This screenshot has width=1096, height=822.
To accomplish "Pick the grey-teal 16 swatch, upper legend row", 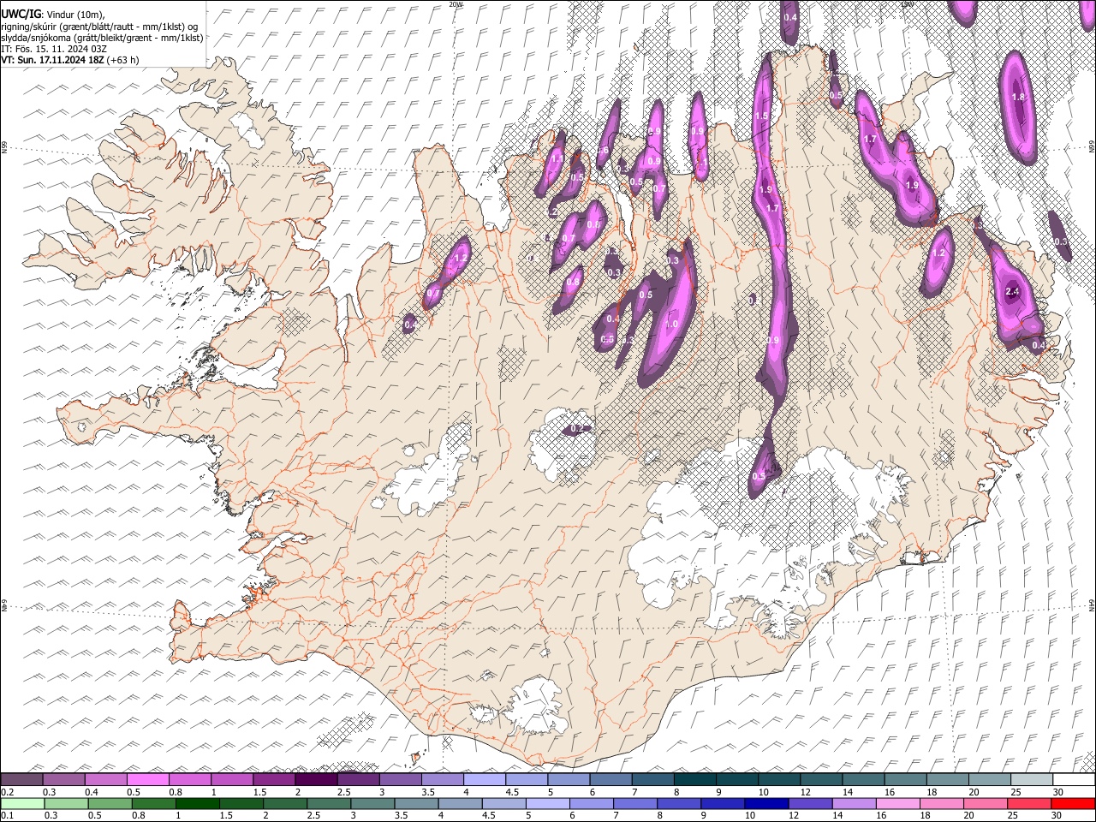I will pyautogui.click(x=906, y=780).
